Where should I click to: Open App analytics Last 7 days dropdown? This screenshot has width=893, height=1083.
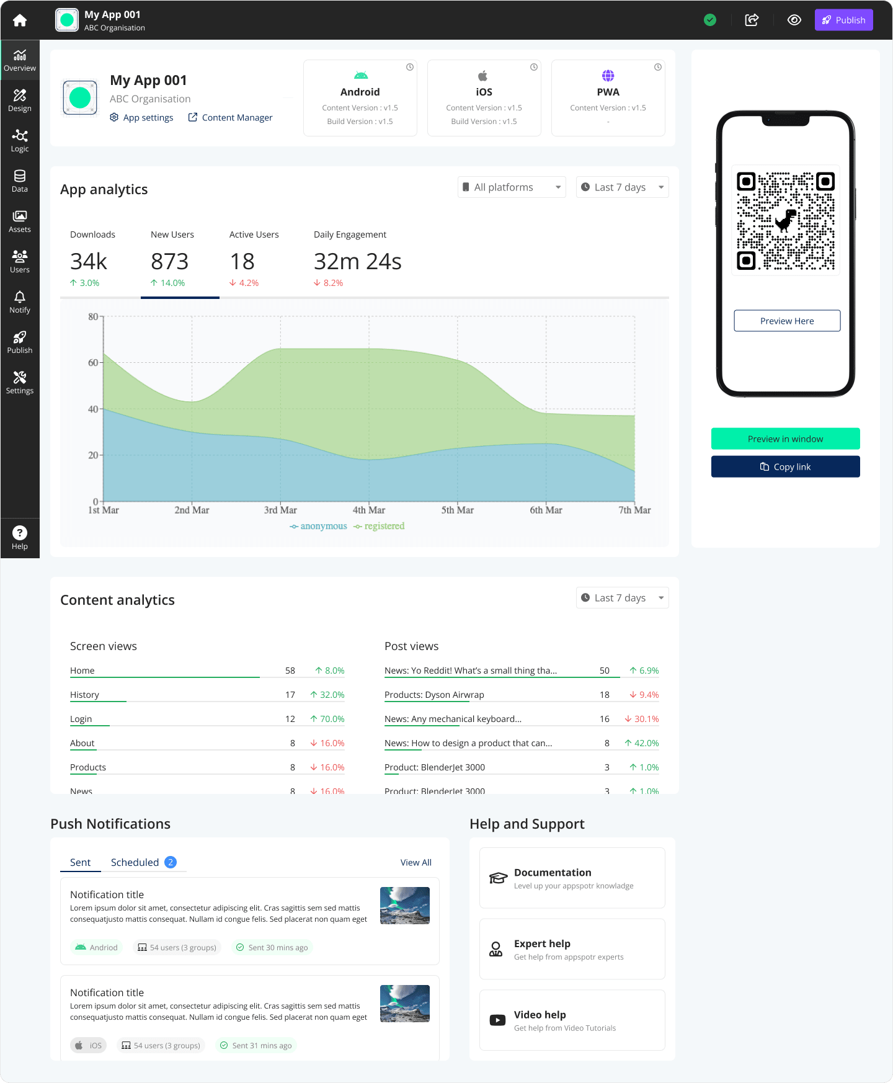622,187
